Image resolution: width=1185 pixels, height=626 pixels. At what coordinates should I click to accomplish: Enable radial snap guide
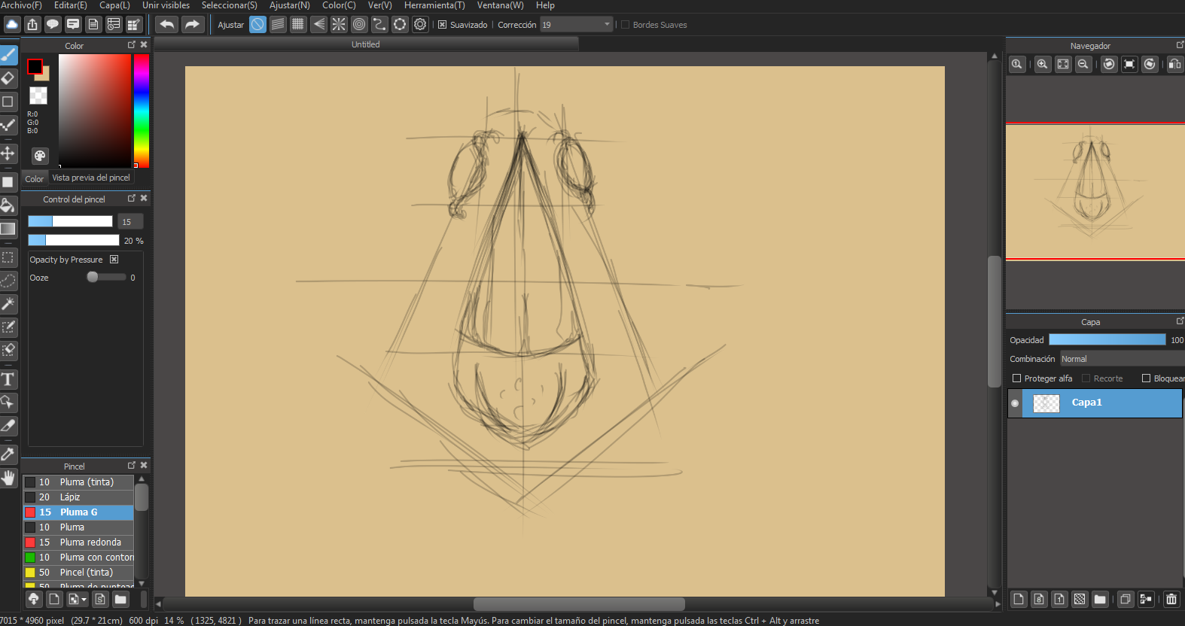[x=340, y=25]
